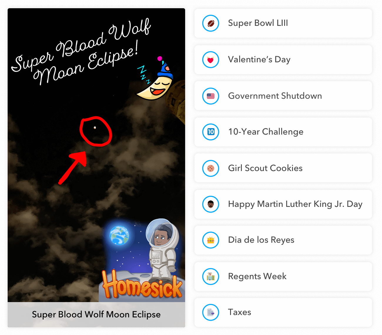
Task: Click the cookie icon
Action: coord(211,168)
